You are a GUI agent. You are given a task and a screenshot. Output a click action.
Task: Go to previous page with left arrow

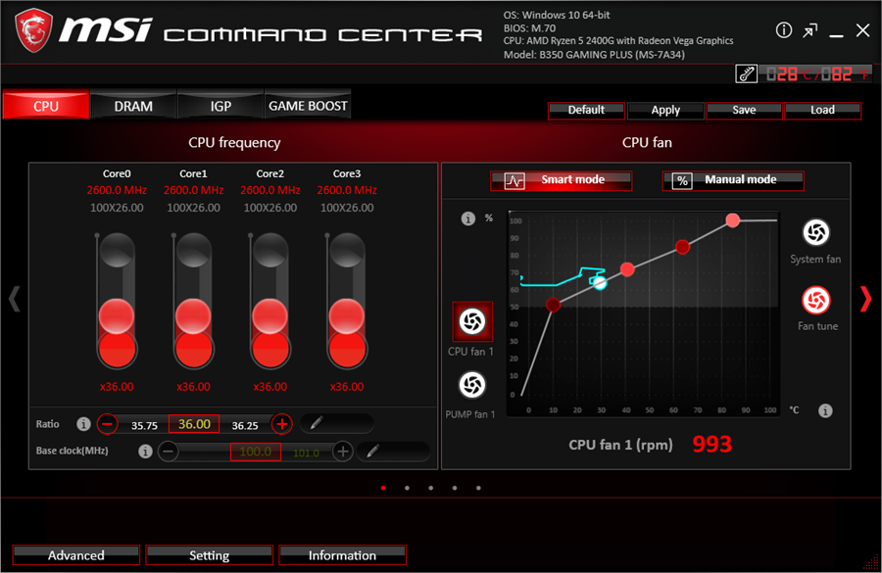[14, 299]
